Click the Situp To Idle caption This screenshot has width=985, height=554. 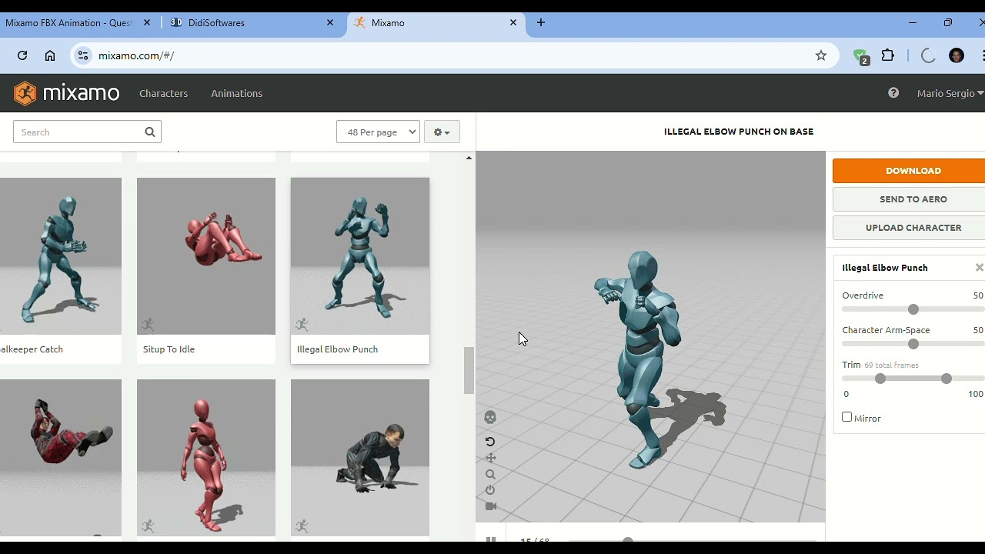(x=169, y=349)
